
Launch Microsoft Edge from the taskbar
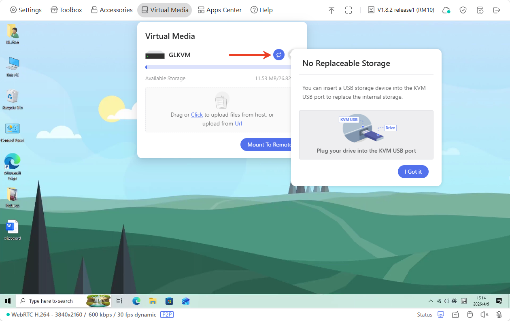tap(136, 301)
